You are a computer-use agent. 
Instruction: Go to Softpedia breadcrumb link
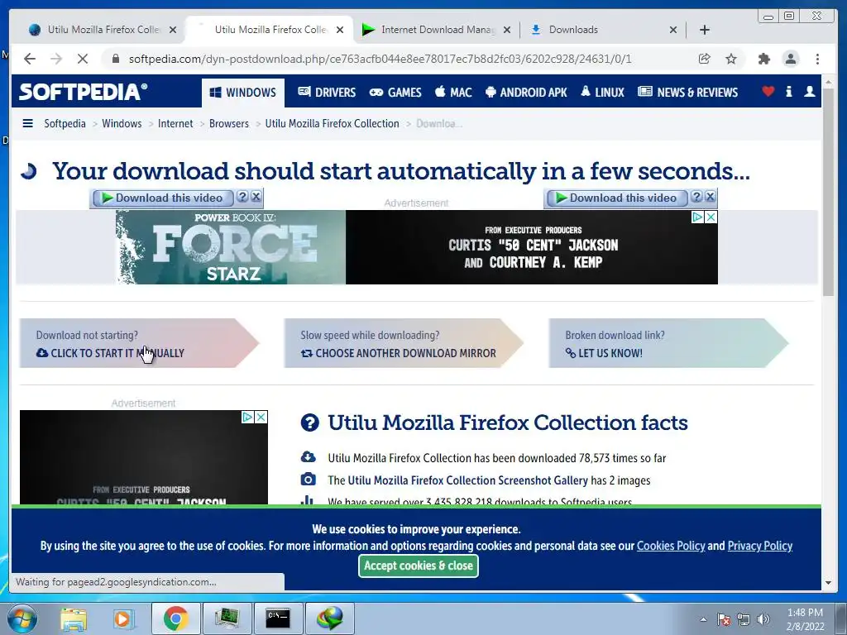click(x=65, y=124)
